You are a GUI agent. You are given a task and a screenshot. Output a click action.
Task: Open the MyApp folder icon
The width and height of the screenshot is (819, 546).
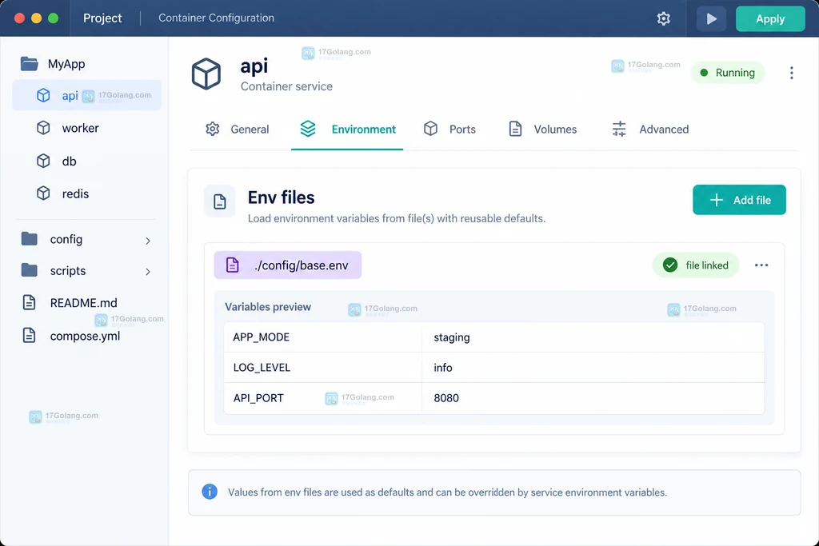coord(30,64)
